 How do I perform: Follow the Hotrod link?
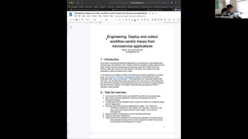(115, 79)
